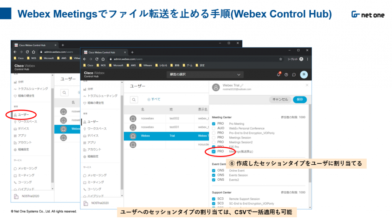Select the noswebex test002 user row
This screenshot has height=220, width=392.
pos(166,119)
